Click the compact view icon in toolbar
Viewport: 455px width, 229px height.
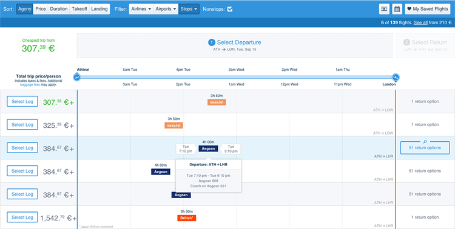point(384,9)
